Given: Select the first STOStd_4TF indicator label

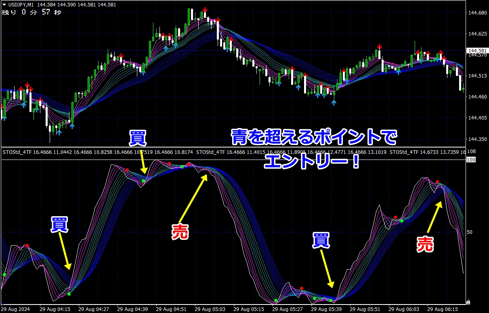Looking at the screenshot, I should [x=17, y=152].
